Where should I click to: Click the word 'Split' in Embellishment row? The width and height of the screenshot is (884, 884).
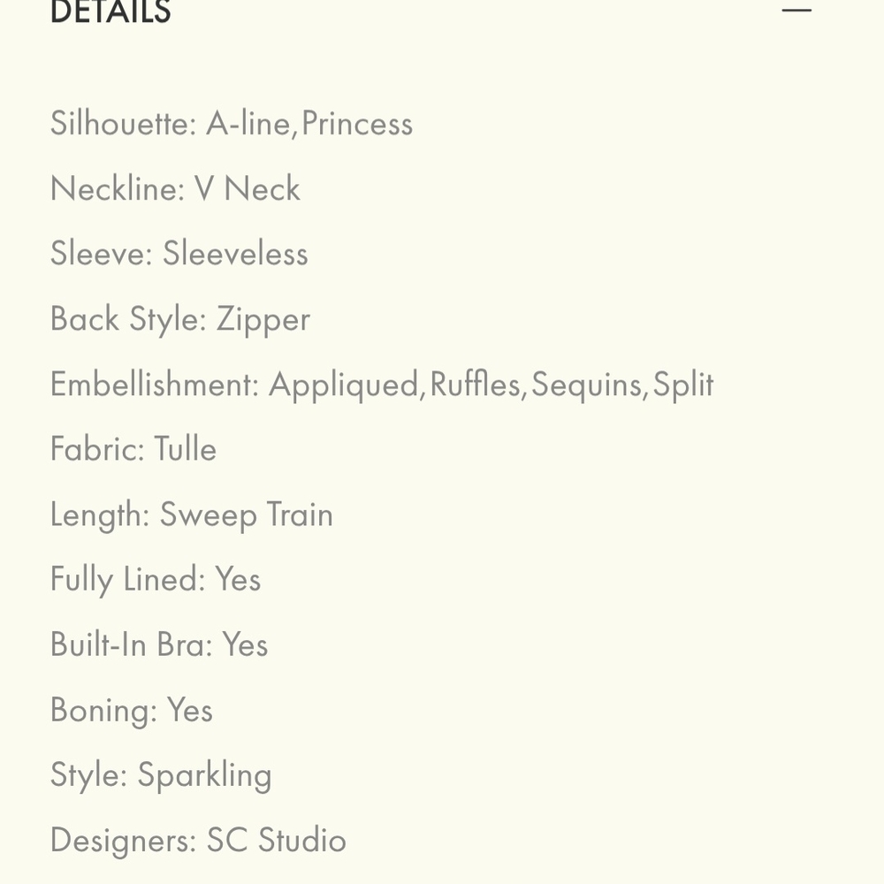tap(683, 385)
